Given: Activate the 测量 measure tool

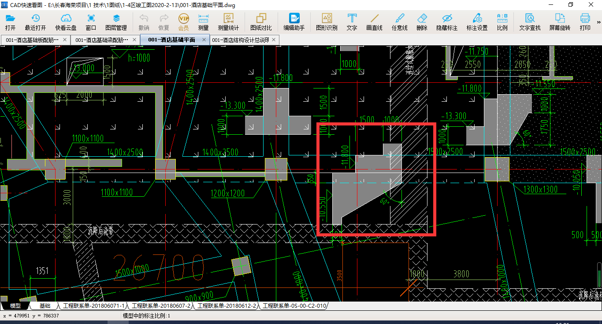Looking at the screenshot, I should point(203,22).
